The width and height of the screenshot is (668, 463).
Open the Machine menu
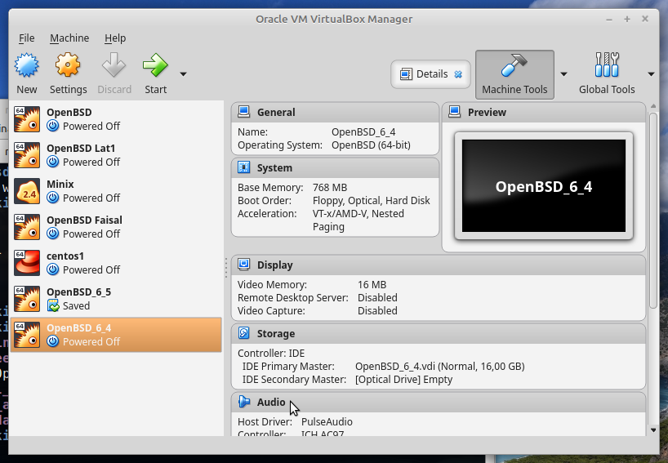click(69, 38)
